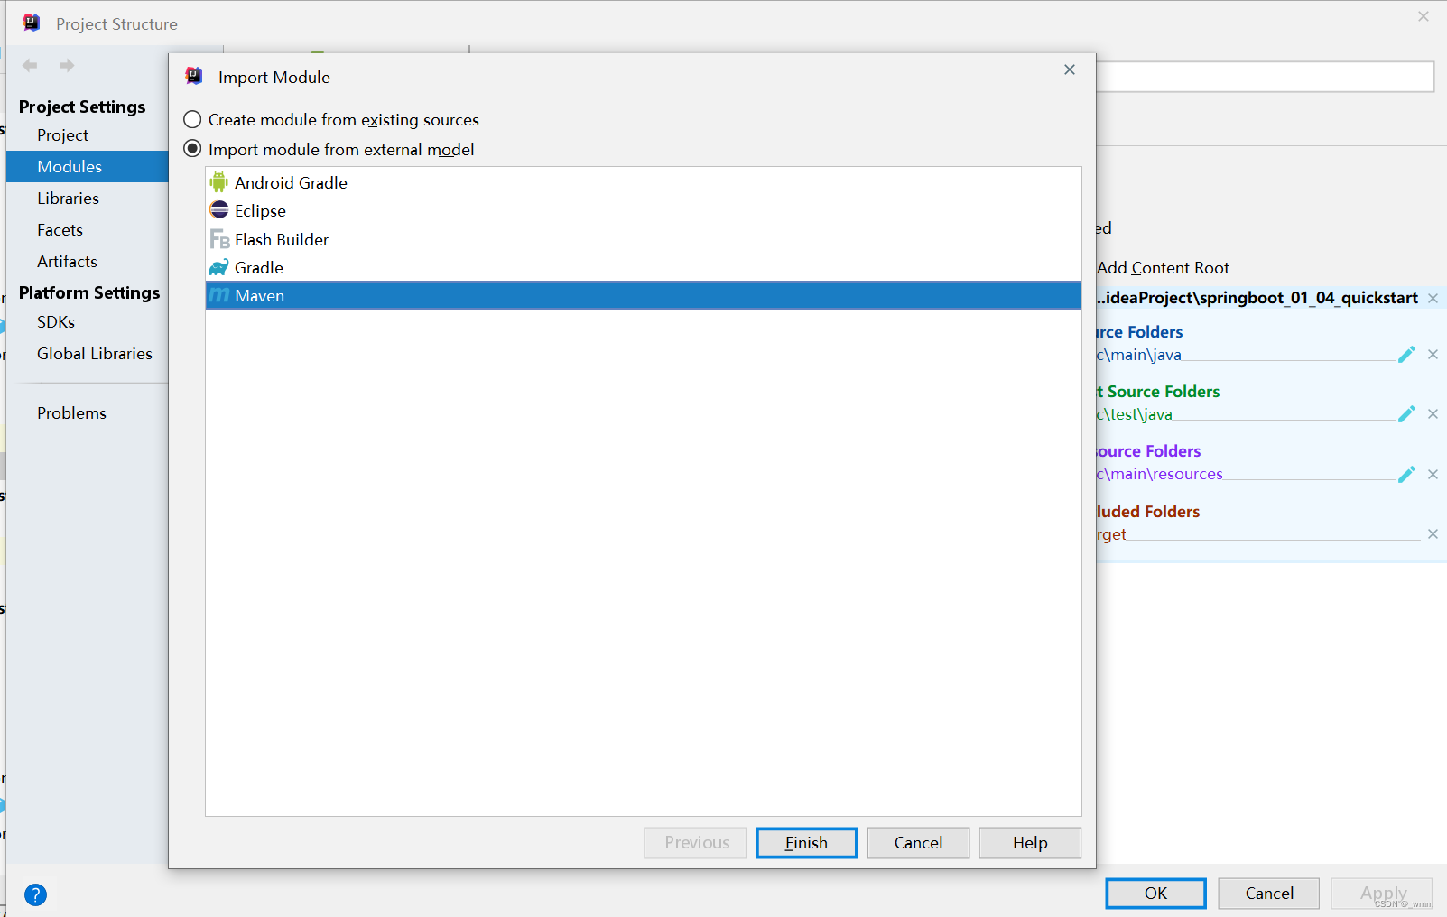Select the Android Gradle icon in list
Screen dimensions: 1447x917
218,182
